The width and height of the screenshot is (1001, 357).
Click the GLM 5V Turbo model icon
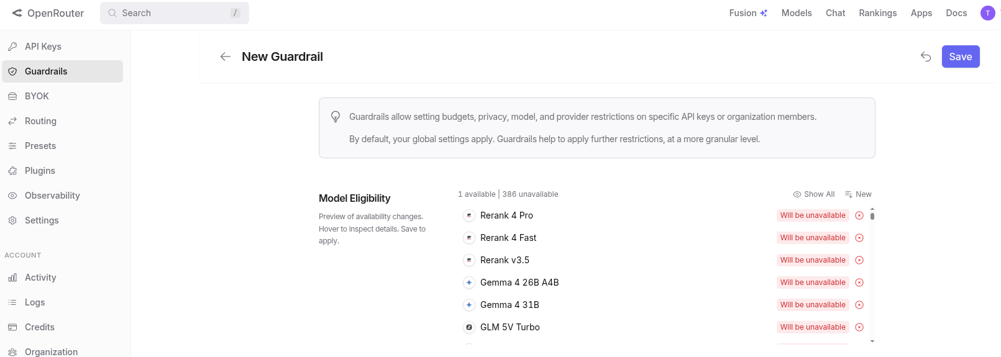pos(469,327)
